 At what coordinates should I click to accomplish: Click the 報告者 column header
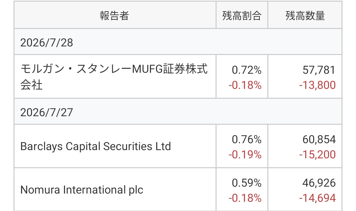pyautogui.click(x=114, y=16)
